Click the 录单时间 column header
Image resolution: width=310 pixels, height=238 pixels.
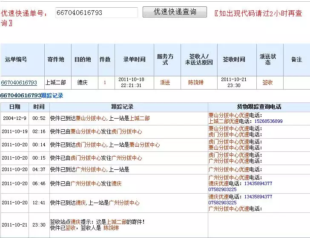pyautogui.click(x=134, y=59)
